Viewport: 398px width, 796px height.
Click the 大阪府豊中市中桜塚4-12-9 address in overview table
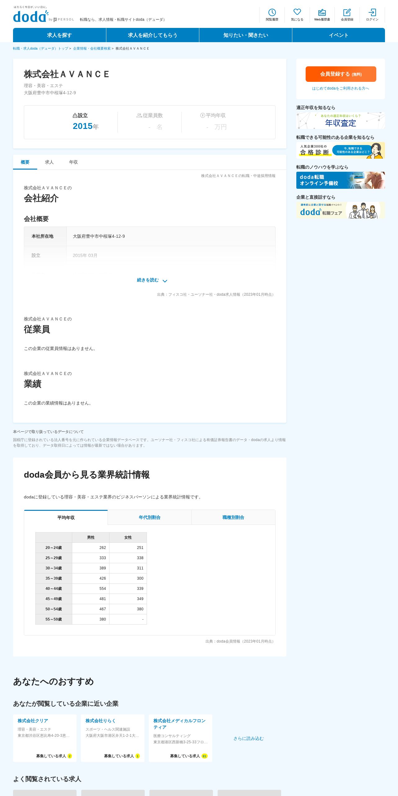coord(99,236)
